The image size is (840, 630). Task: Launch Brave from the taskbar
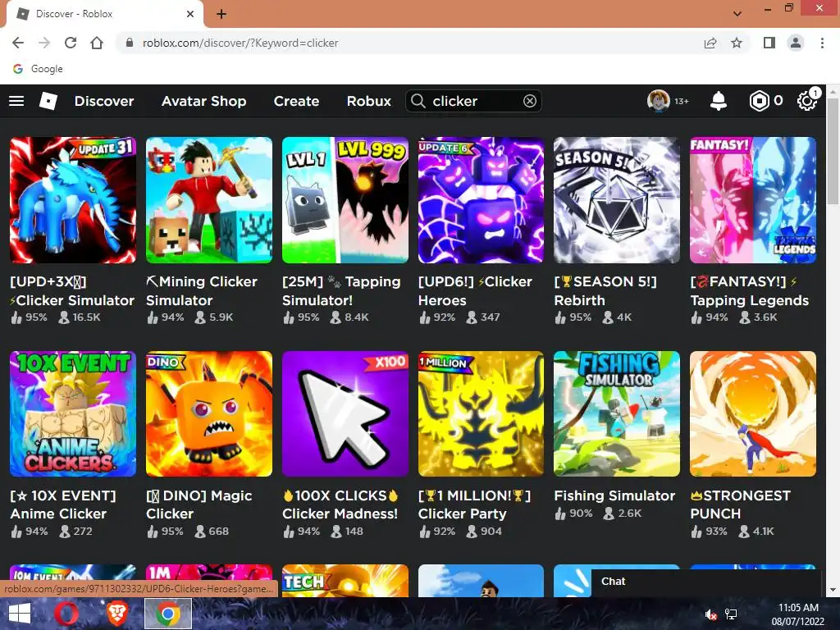[x=117, y=614]
